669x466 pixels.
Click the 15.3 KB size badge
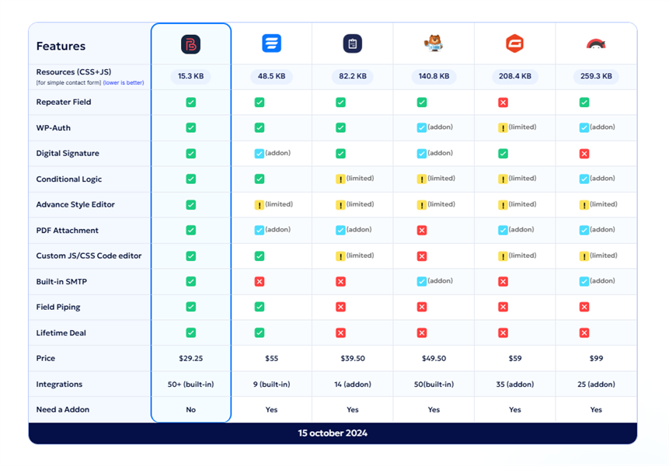tap(190, 77)
